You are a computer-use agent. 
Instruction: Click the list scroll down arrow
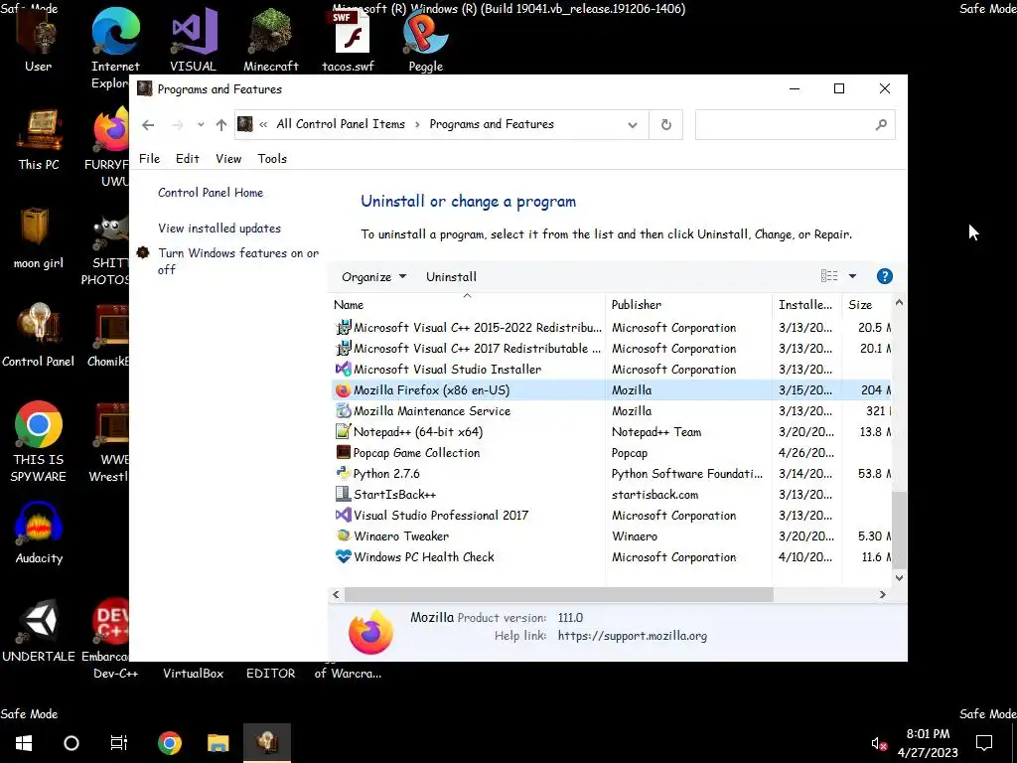899,577
